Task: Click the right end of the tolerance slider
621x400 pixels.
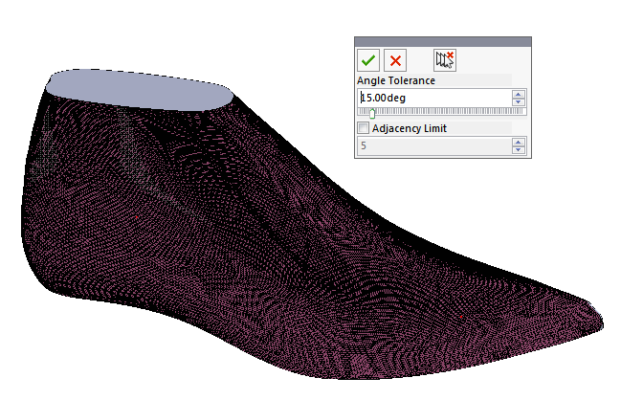Action: click(x=522, y=112)
